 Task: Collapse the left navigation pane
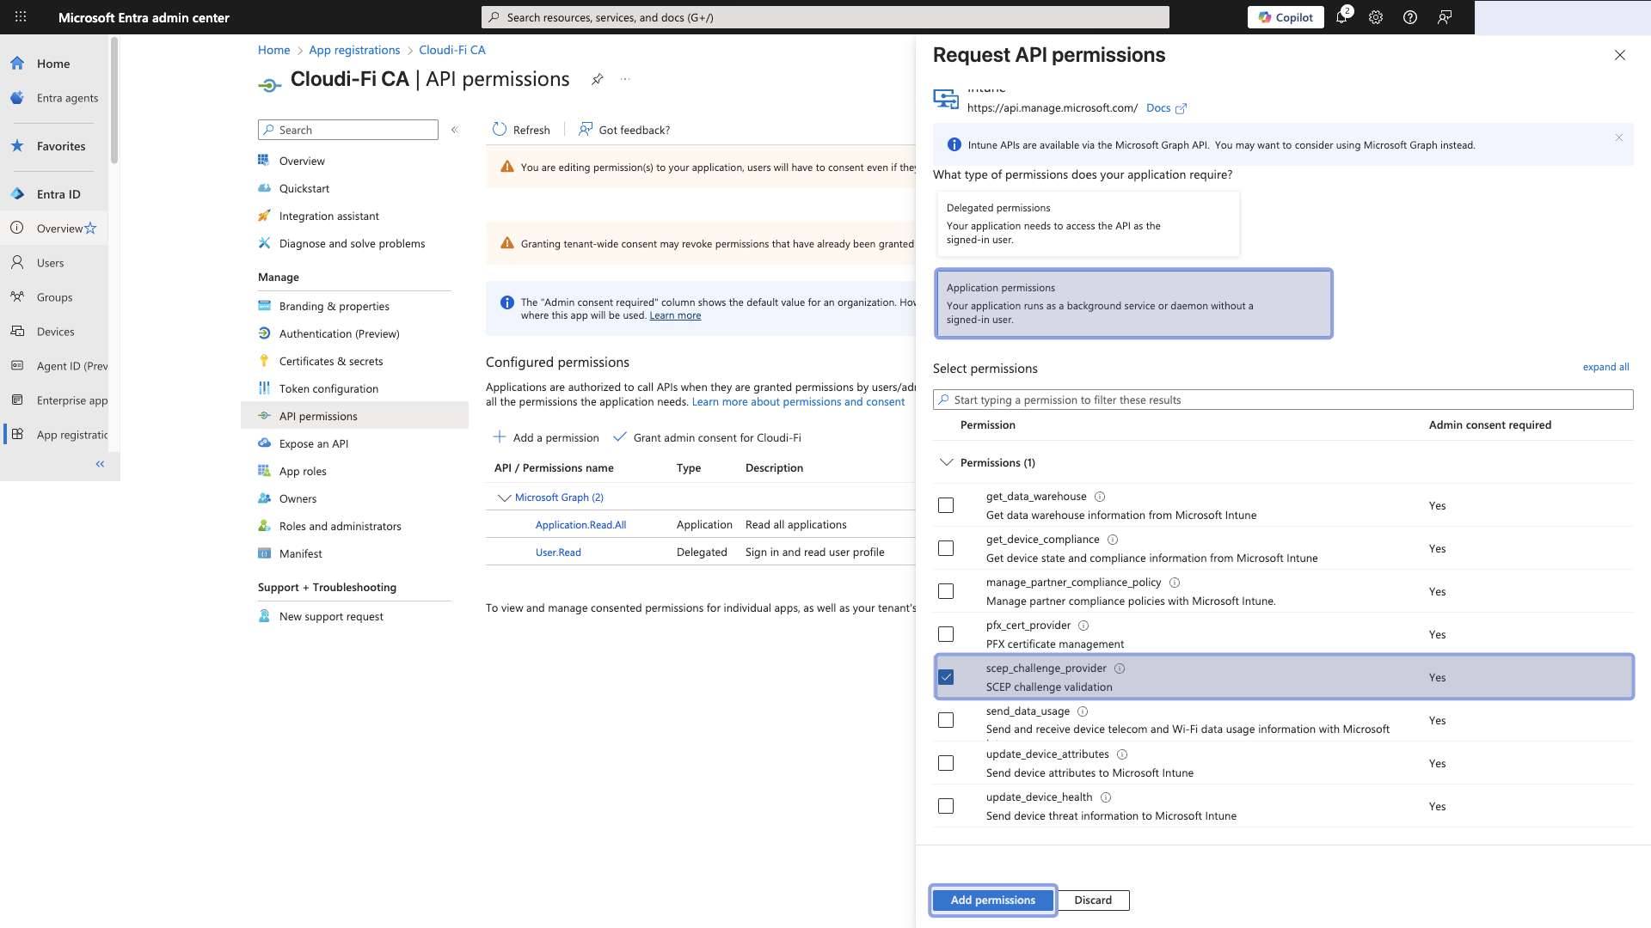[x=100, y=464]
